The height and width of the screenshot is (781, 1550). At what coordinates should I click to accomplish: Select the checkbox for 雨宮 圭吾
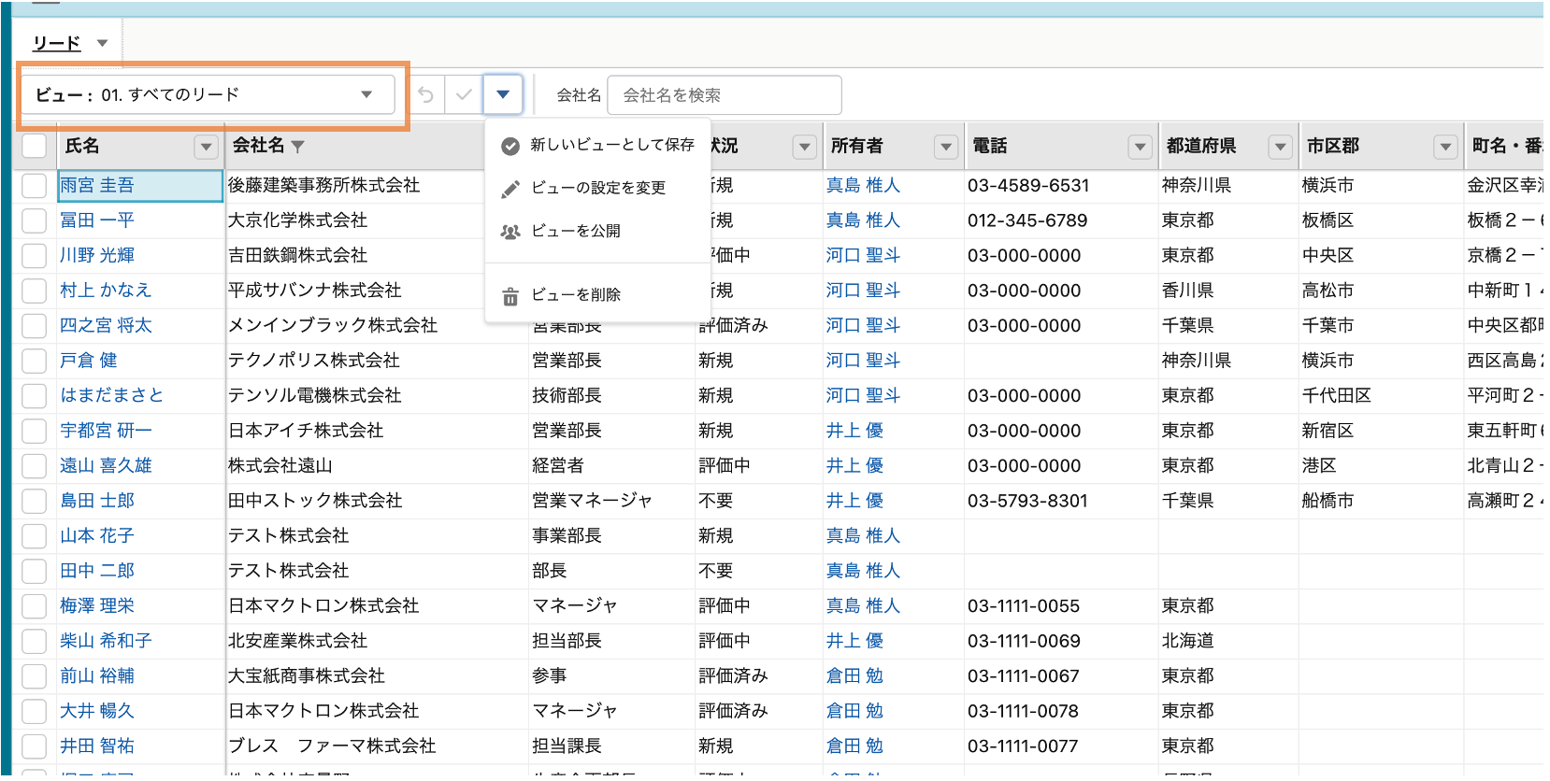pyautogui.click(x=35, y=186)
